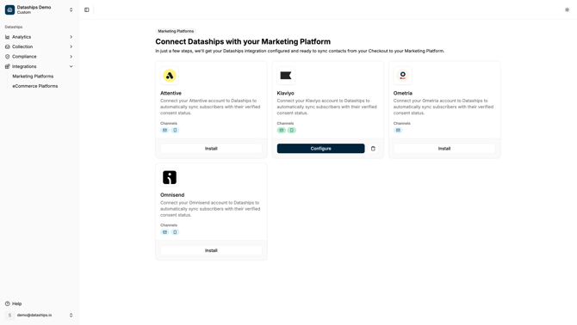
Task: Open the Analytics sidebar item
Action: click(x=39, y=37)
